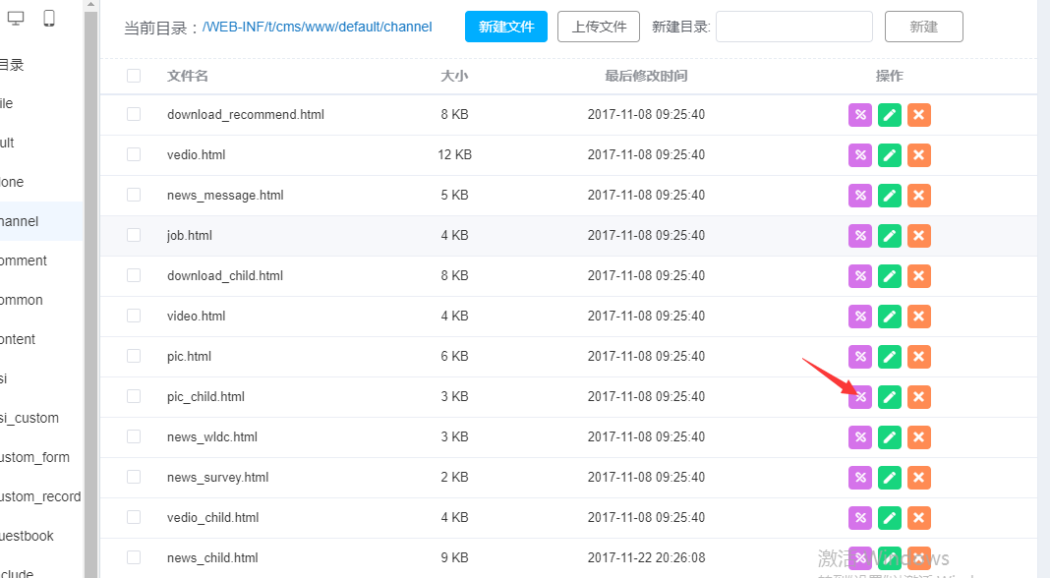Edit vedio.html using the green pencil icon
The image size is (1050, 578).
click(x=890, y=155)
